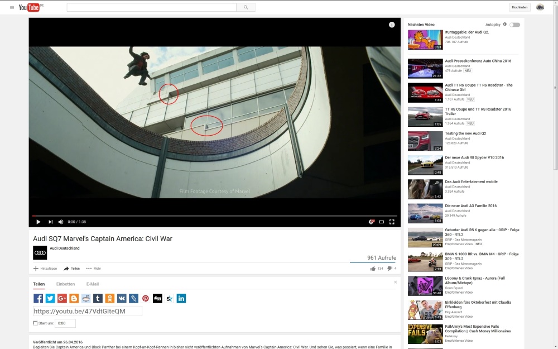Mute the video volume
This screenshot has width=558, height=349.
tap(61, 222)
